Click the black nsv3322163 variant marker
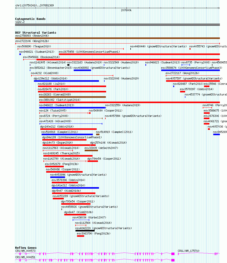The image size is (227, 263). click(x=68, y=65)
